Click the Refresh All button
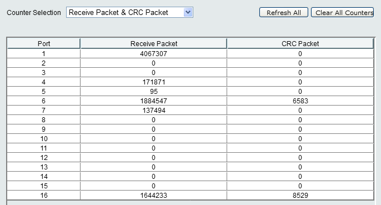Screen dimensions: 381x205 coord(284,12)
